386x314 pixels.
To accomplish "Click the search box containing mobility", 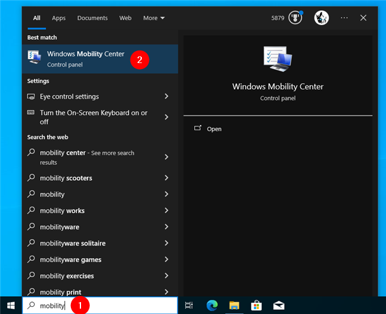I will point(54,306).
